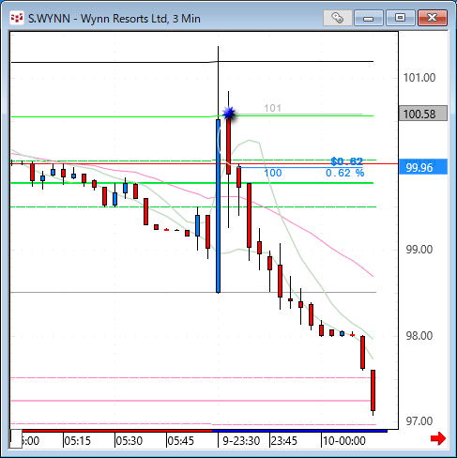The height and width of the screenshot is (458, 457).
Task: Maximize the S.WYNN chart window
Action: (400, 18)
